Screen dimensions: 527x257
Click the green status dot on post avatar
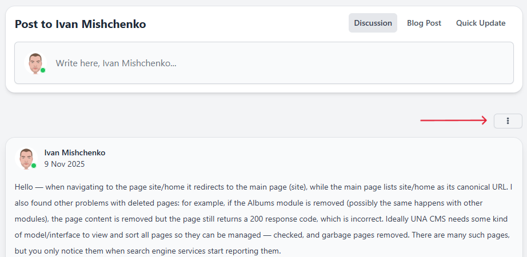(34, 166)
